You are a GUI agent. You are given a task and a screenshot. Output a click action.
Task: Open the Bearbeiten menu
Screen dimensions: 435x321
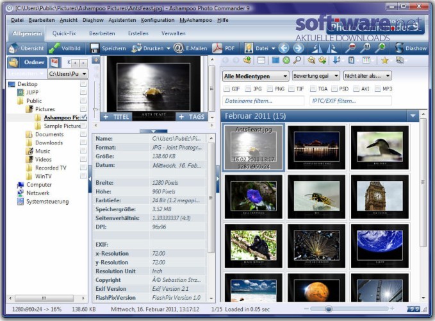(x=42, y=21)
